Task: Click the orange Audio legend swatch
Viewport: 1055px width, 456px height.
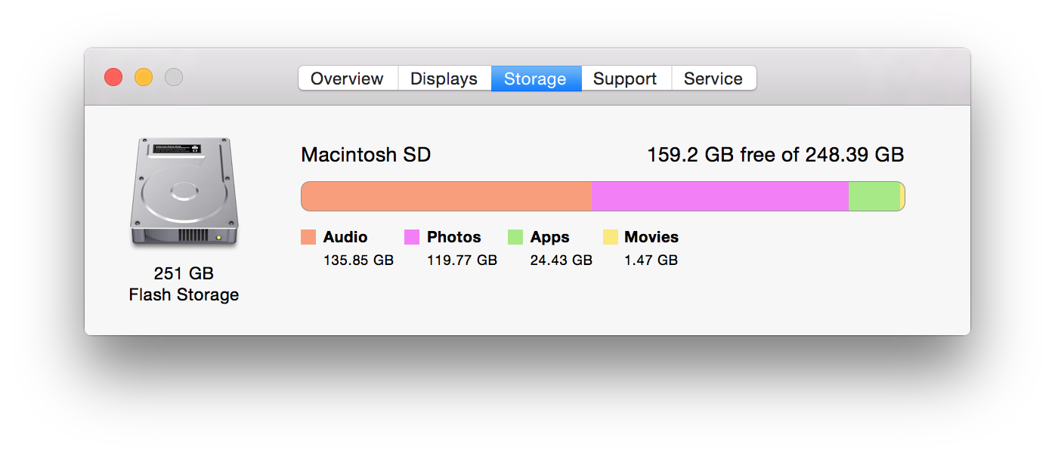Action: pyautogui.click(x=308, y=237)
